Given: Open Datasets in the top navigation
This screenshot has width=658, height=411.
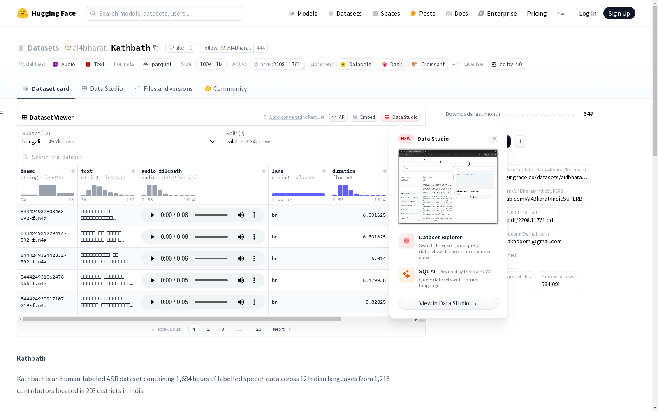Looking at the screenshot, I should tap(345, 13).
